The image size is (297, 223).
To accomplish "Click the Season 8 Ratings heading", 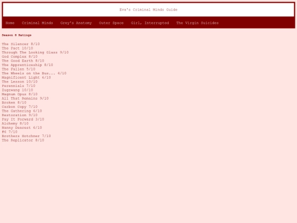I will point(16,35).
